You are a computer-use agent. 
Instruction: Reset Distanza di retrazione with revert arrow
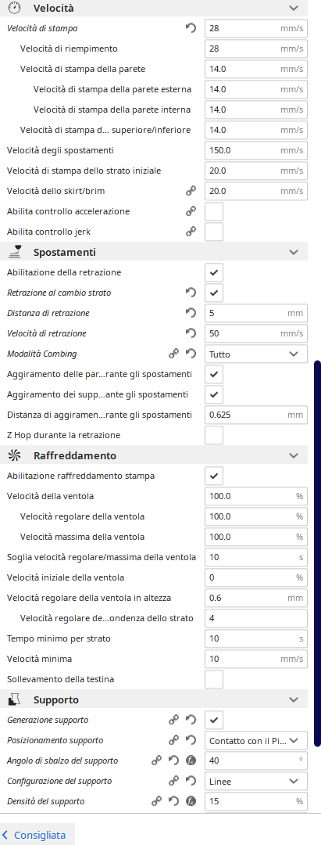(191, 313)
